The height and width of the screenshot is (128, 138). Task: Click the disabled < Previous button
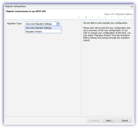(94, 120)
